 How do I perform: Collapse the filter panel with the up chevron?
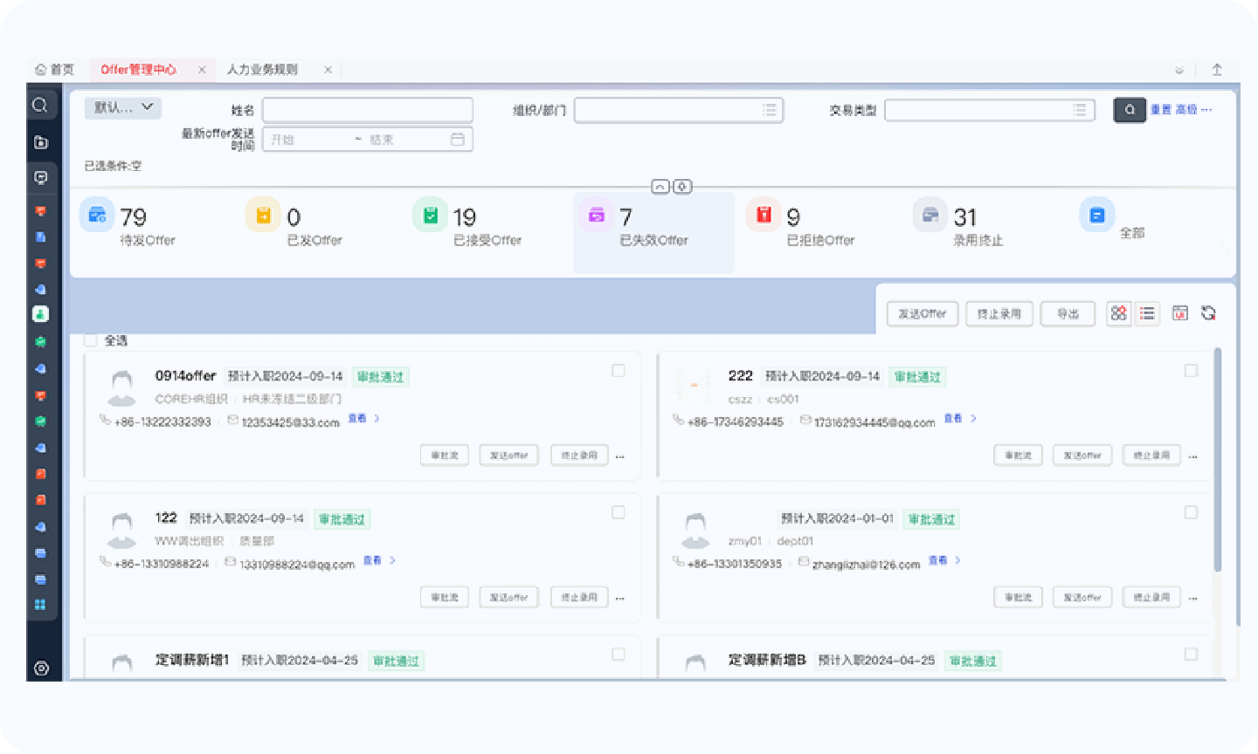pyautogui.click(x=660, y=187)
